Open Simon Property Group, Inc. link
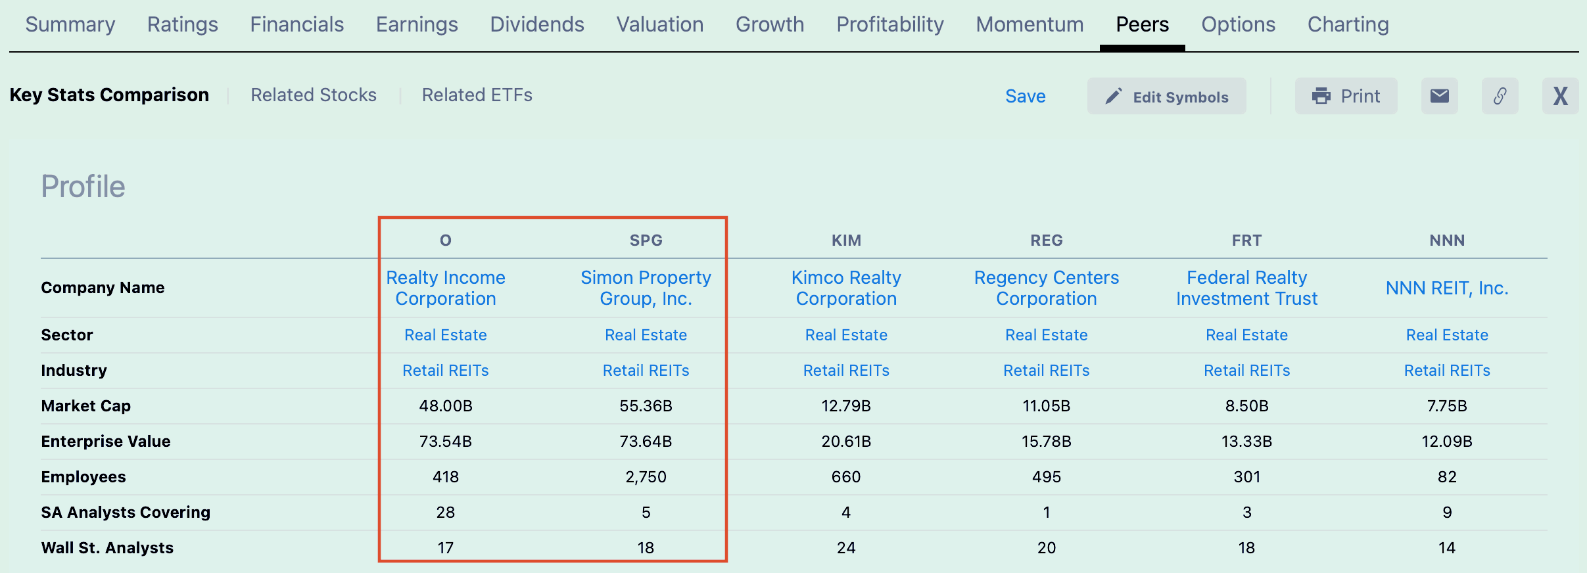1587x573 pixels. pyautogui.click(x=646, y=288)
